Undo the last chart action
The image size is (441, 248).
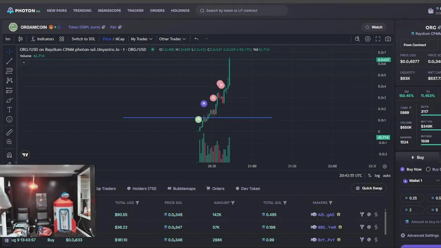(196, 39)
